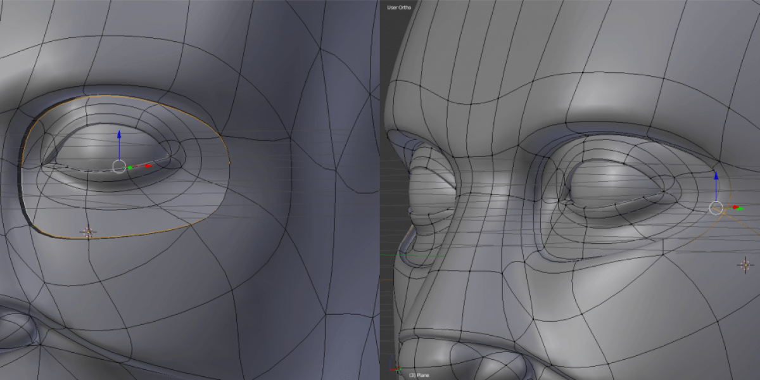
Task: Click the divider between the two viewports
Action: click(380, 190)
